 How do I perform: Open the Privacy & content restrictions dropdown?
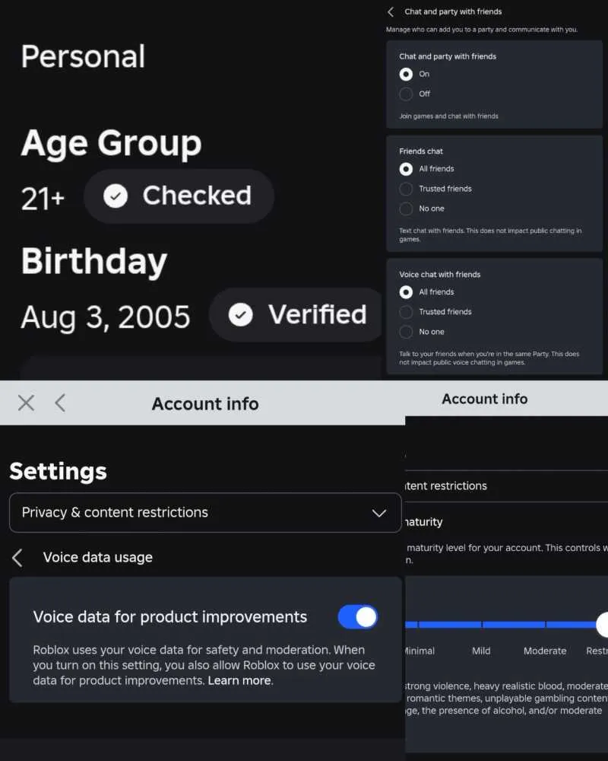(205, 512)
